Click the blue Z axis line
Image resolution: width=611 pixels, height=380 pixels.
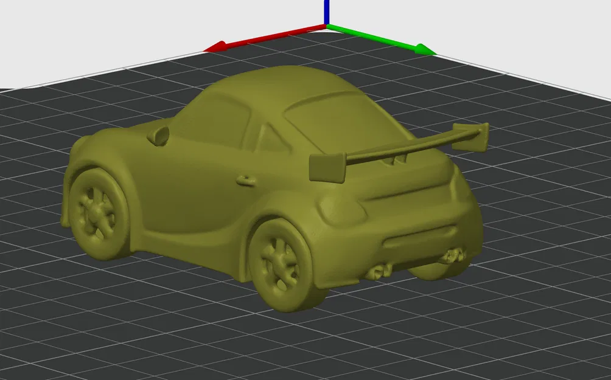point(327,12)
